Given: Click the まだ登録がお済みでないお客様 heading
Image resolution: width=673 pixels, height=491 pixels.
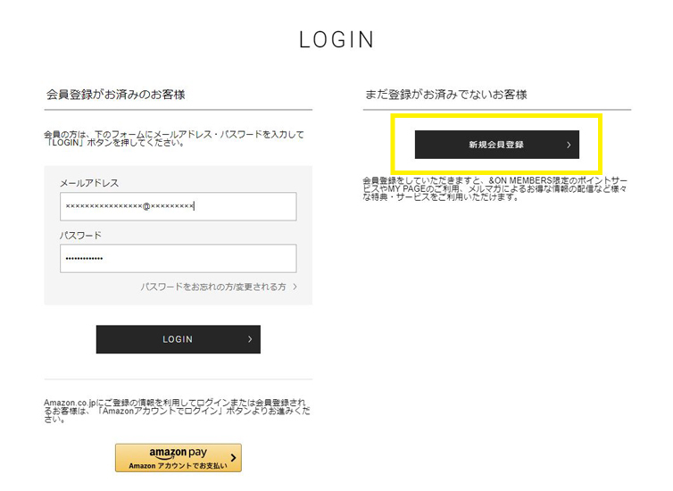Looking at the screenshot, I should [446, 94].
